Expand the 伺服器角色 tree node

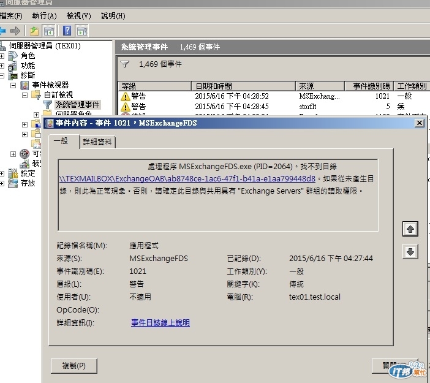36,115
